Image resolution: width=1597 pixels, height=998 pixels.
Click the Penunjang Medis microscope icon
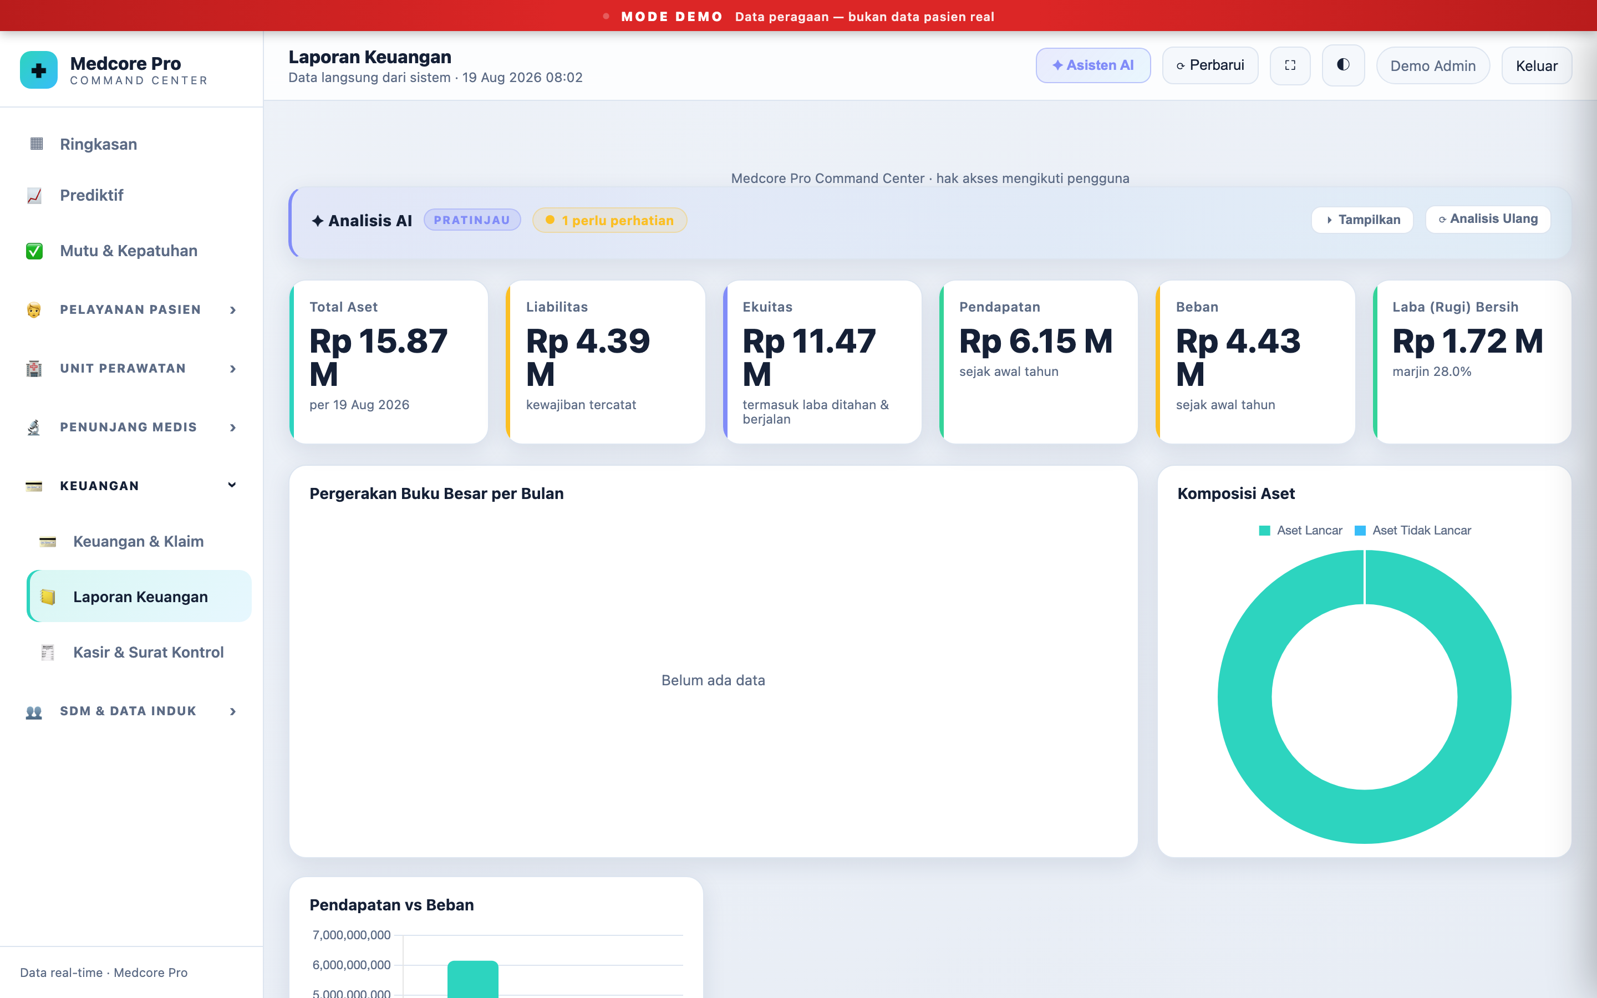click(x=34, y=427)
